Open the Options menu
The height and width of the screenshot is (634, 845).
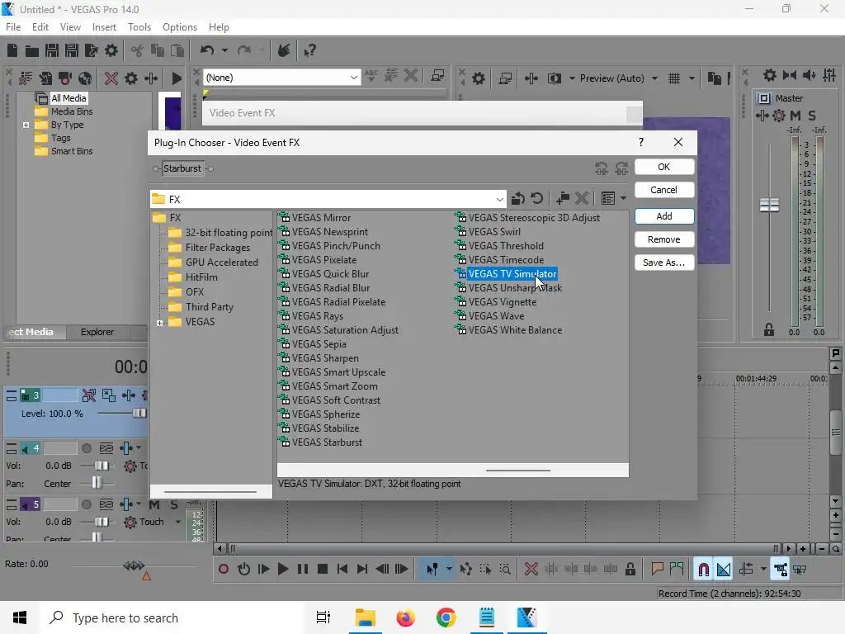click(179, 27)
